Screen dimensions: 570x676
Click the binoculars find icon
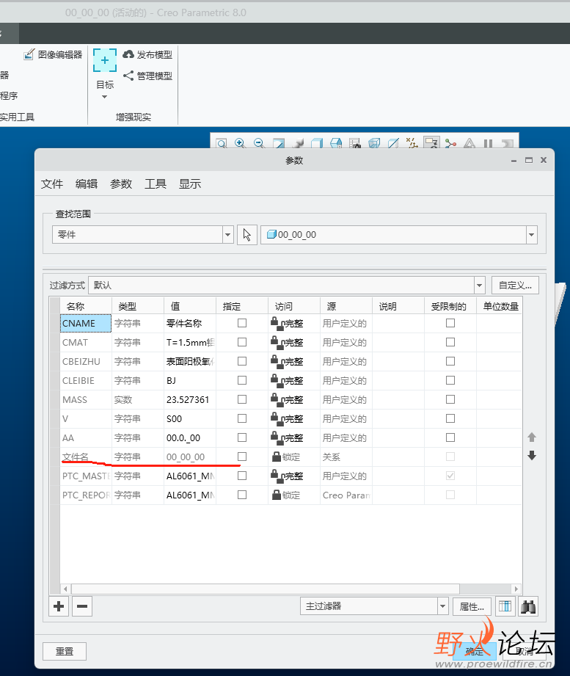(528, 606)
